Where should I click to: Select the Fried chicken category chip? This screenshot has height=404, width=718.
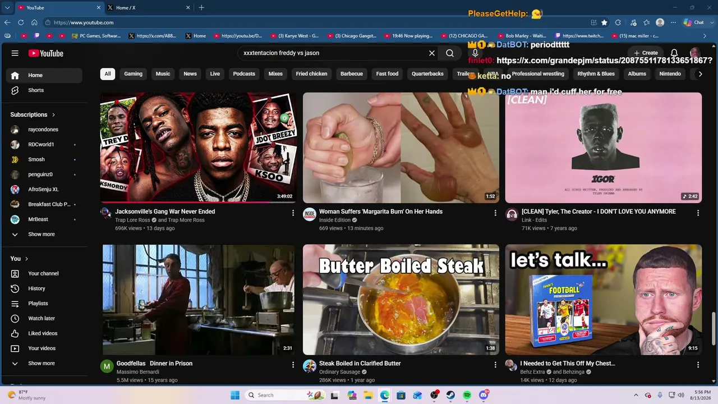[x=311, y=74]
